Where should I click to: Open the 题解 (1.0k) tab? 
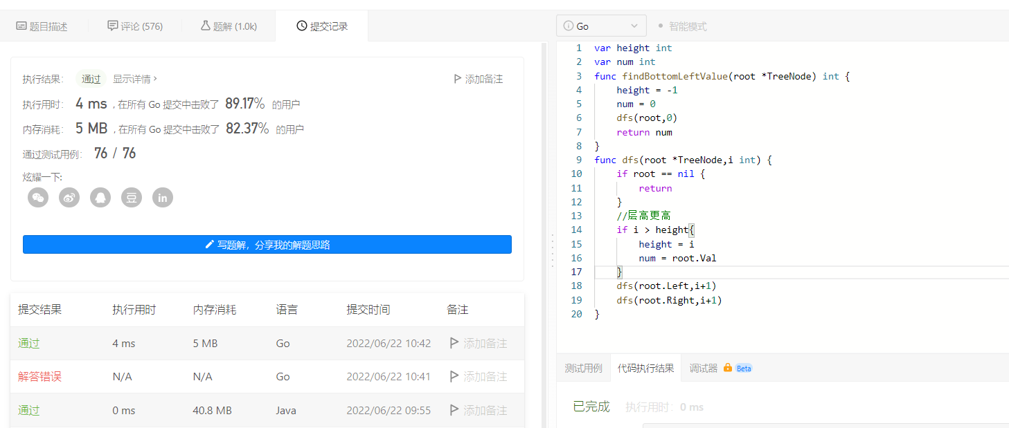pyautogui.click(x=229, y=26)
